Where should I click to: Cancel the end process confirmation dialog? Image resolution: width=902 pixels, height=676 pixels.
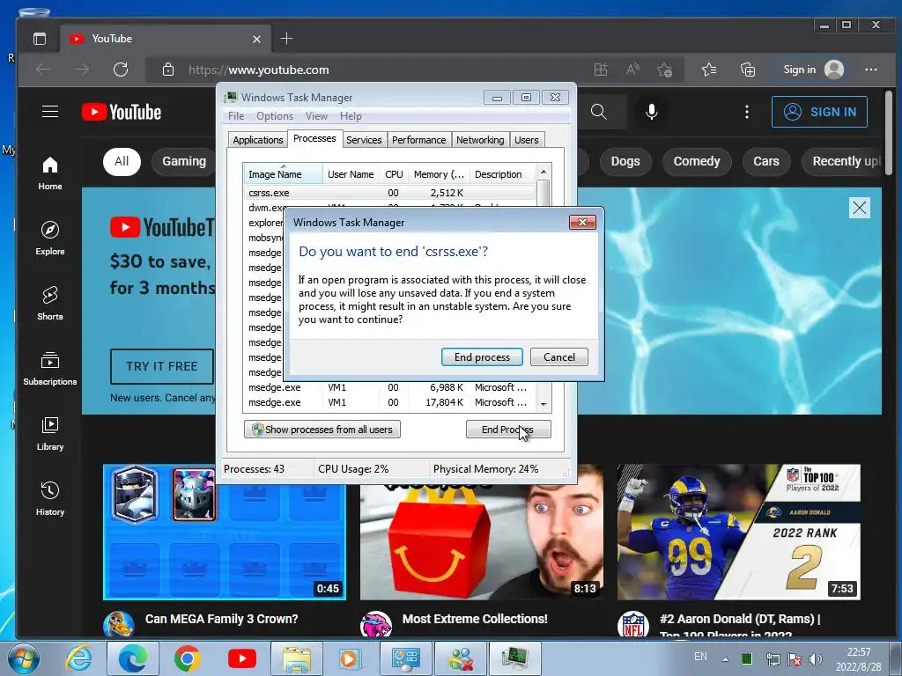(559, 357)
